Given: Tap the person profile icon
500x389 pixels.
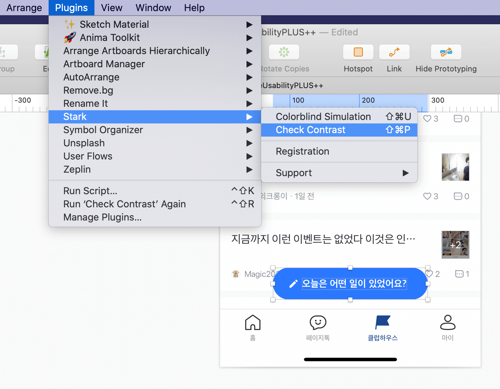Looking at the screenshot, I should click(x=448, y=322).
